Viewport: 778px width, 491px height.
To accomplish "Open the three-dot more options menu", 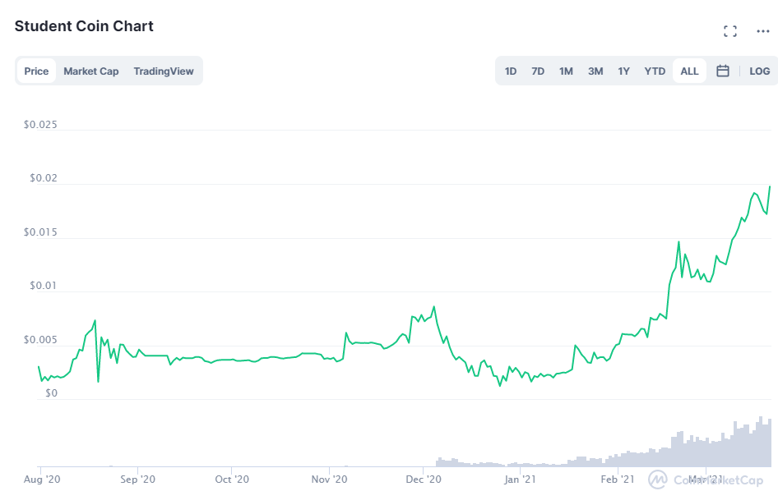I will point(762,31).
